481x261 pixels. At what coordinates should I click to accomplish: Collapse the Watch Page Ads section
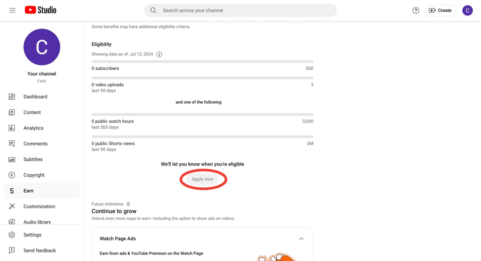301,239
